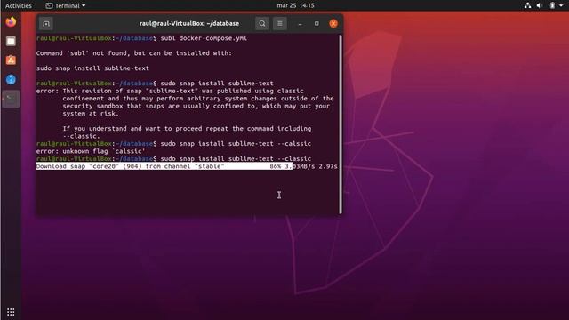The width and height of the screenshot is (569, 320).
Task: Maximize the terminal window
Action: coord(317,24)
